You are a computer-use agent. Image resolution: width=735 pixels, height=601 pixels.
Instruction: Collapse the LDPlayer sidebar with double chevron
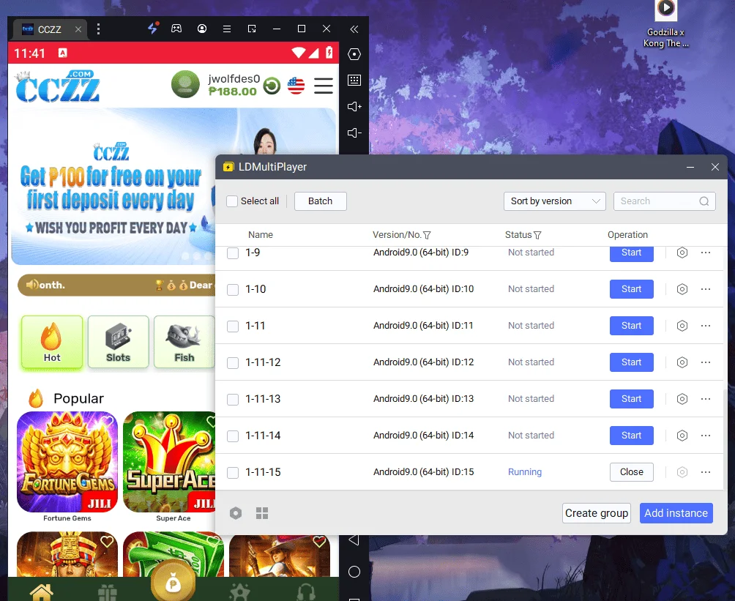pos(354,29)
